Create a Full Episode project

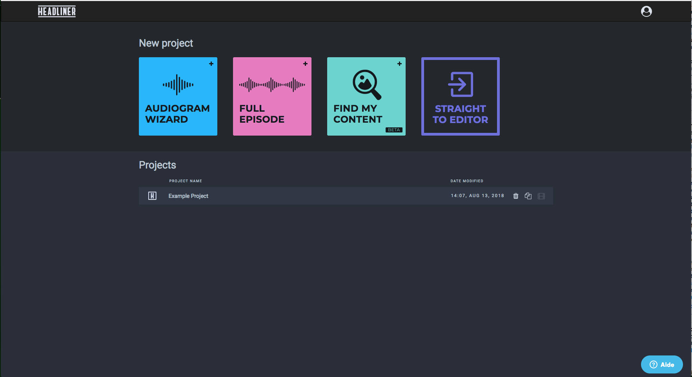pos(272,96)
